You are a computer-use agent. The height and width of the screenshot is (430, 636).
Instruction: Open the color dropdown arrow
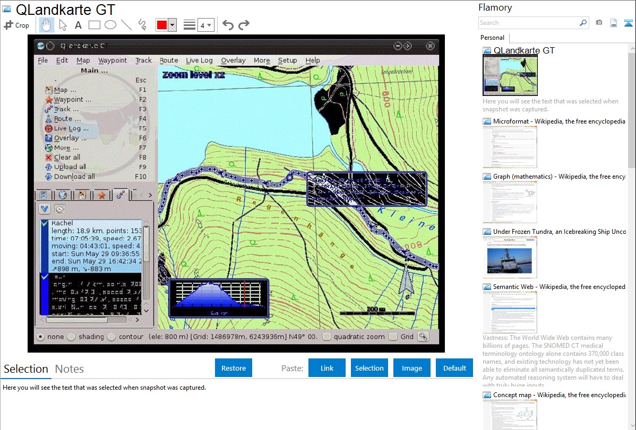pos(172,25)
